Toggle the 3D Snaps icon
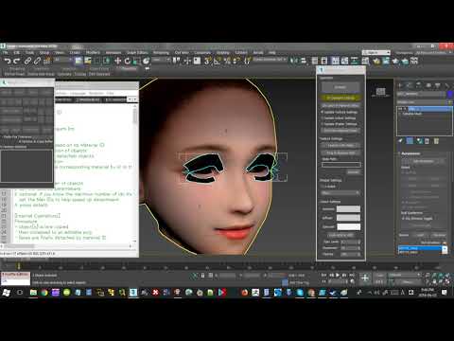 [207, 61]
